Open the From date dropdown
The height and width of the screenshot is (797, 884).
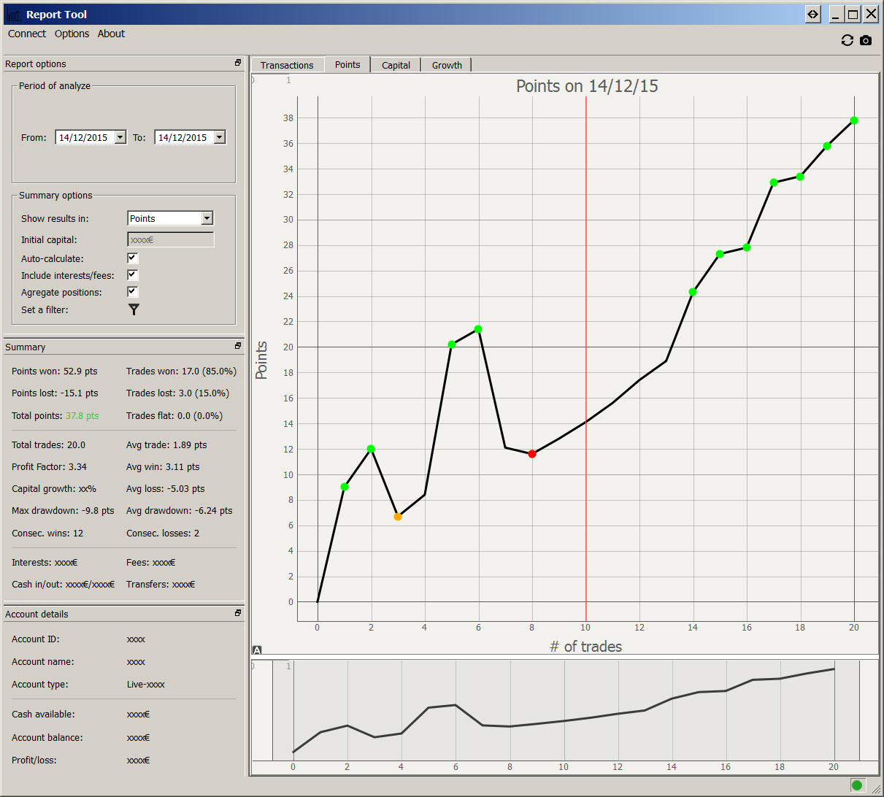(120, 137)
